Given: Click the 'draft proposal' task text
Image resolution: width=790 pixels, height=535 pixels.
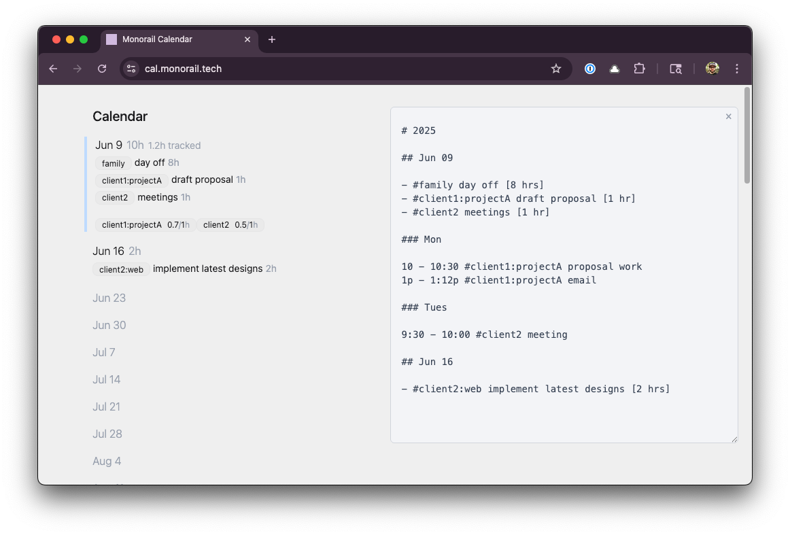Looking at the screenshot, I should pyautogui.click(x=202, y=179).
